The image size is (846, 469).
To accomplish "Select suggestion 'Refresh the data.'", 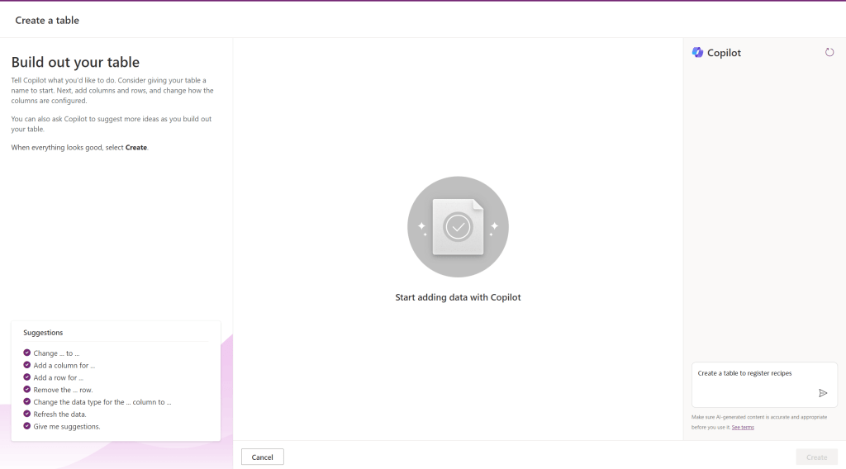I will pyautogui.click(x=59, y=414).
